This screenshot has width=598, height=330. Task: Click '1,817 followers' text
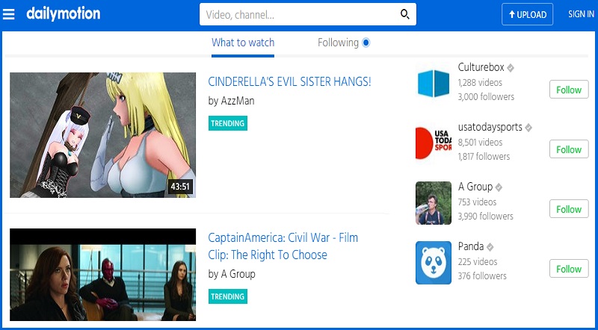tap(484, 157)
